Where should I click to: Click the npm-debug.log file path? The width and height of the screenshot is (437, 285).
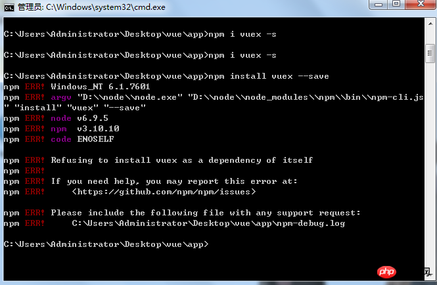pyautogui.click(x=208, y=223)
